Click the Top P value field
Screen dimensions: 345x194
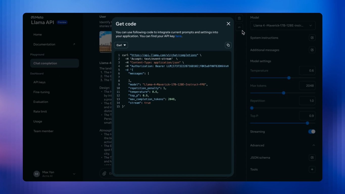[307, 116]
